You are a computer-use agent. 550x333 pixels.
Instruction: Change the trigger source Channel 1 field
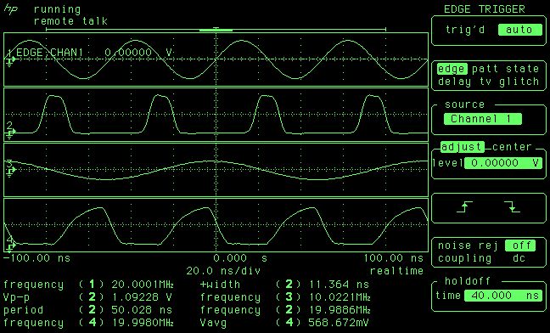(x=482, y=119)
